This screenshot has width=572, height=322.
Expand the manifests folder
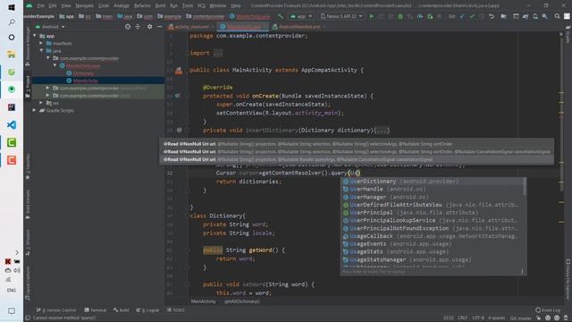[x=41, y=44]
